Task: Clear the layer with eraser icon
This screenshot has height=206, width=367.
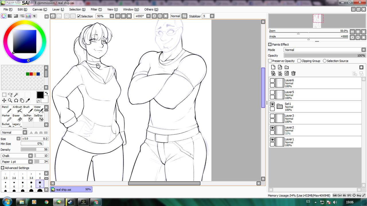Action: 286,74
